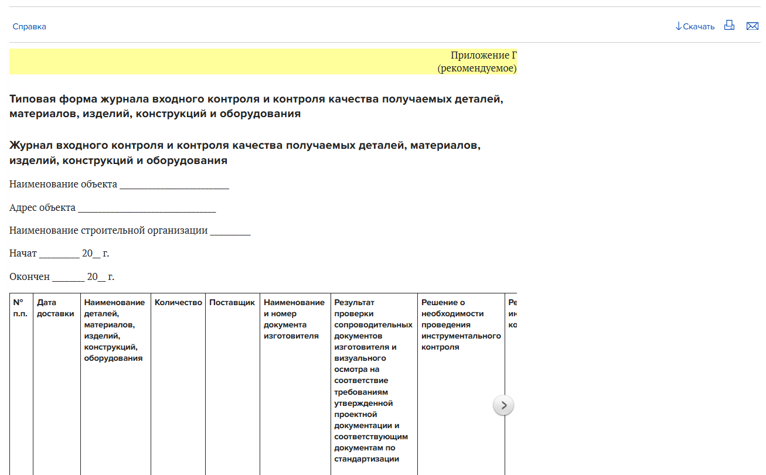Click the Наименование объекта blank line

(173, 184)
